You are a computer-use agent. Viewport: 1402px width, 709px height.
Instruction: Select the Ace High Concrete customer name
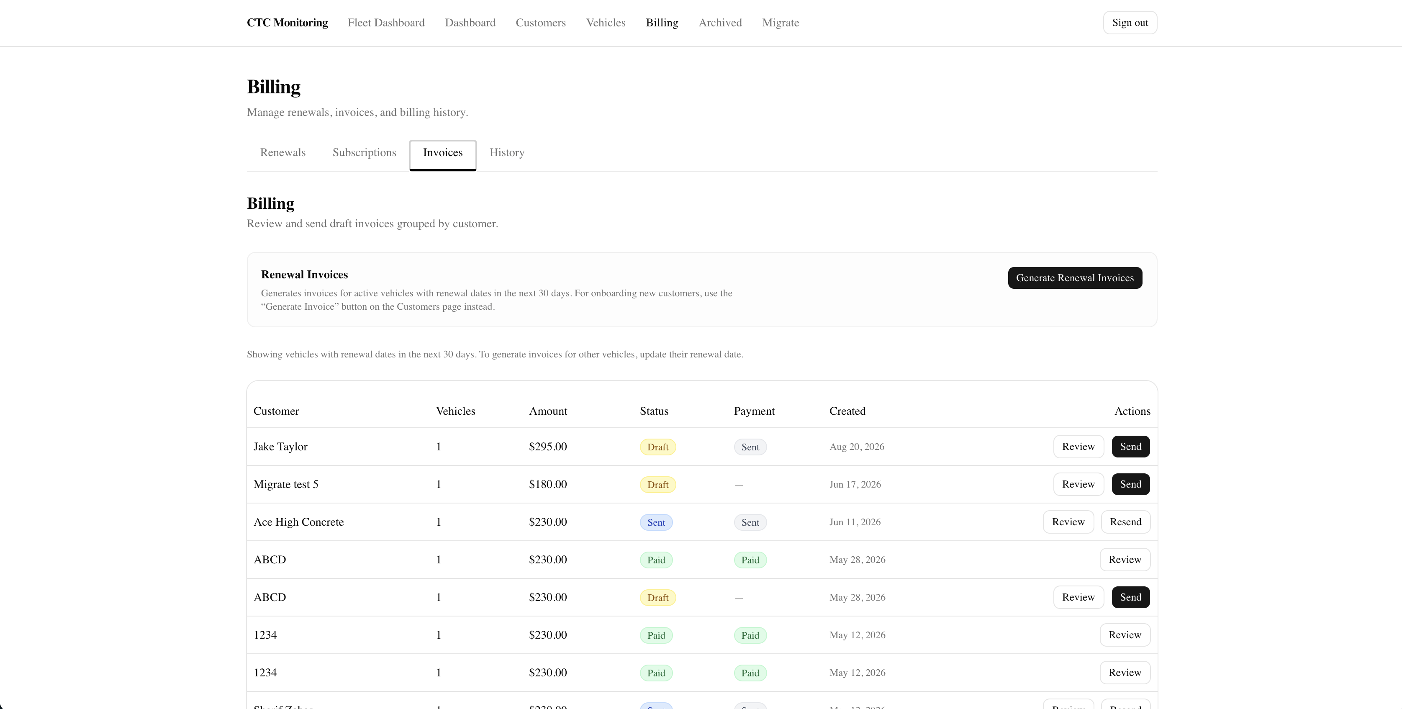click(299, 522)
